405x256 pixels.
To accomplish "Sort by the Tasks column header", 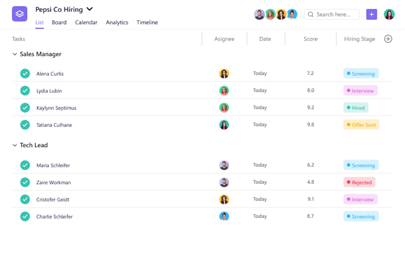I will coord(19,39).
